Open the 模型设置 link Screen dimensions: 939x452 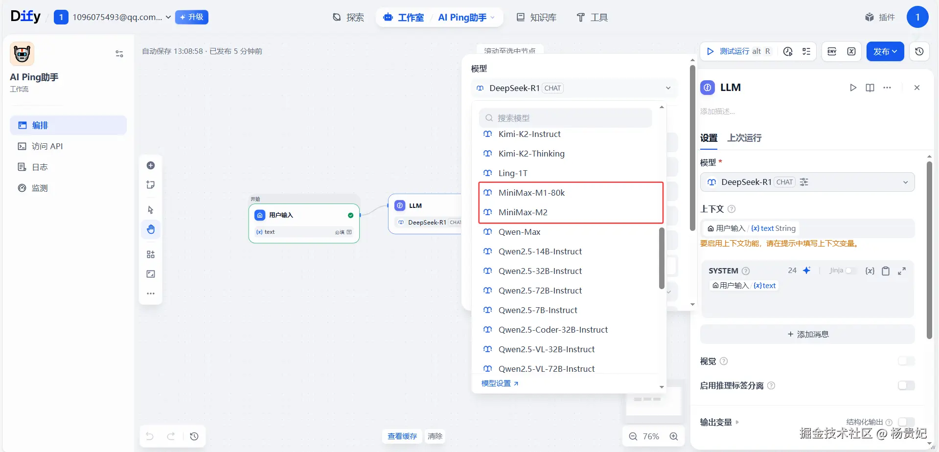[500, 384]
